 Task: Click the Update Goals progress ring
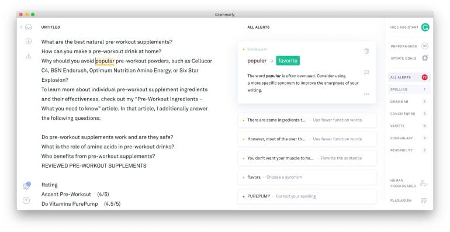click(x=425, y=58)
